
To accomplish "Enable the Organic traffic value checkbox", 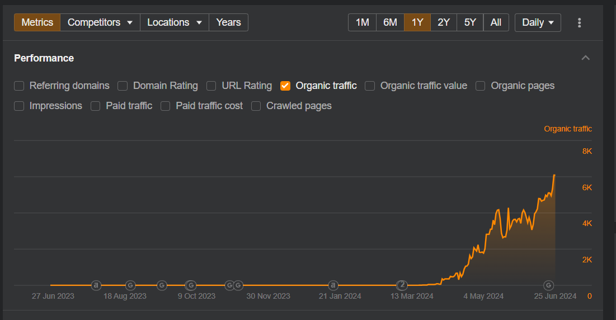I will tap(370, 86).
